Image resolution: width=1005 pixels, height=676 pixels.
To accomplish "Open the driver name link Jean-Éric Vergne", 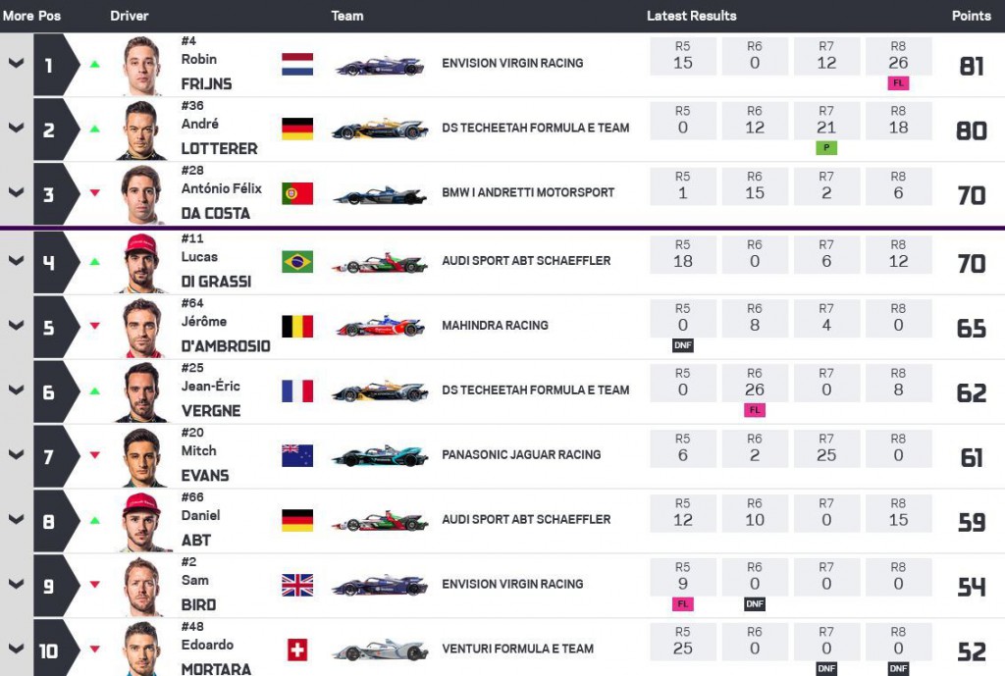I will [211, 398].
